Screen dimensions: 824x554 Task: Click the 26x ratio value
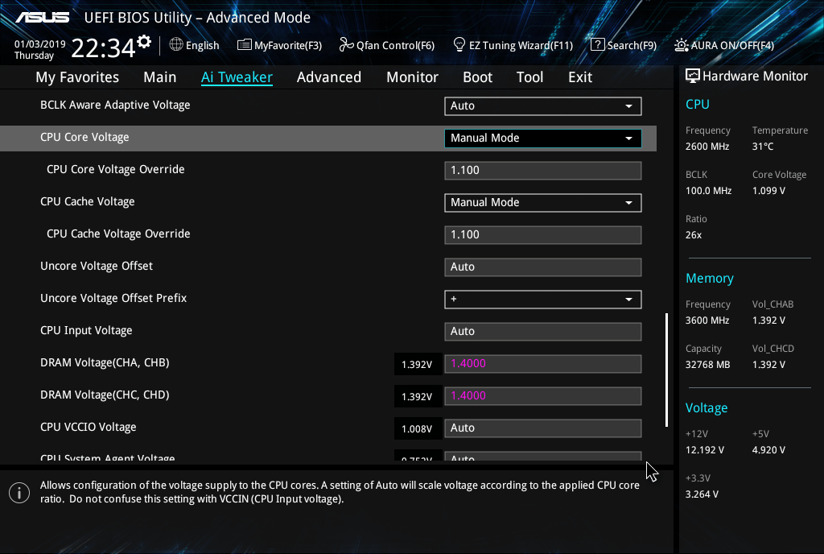(694, 235)
